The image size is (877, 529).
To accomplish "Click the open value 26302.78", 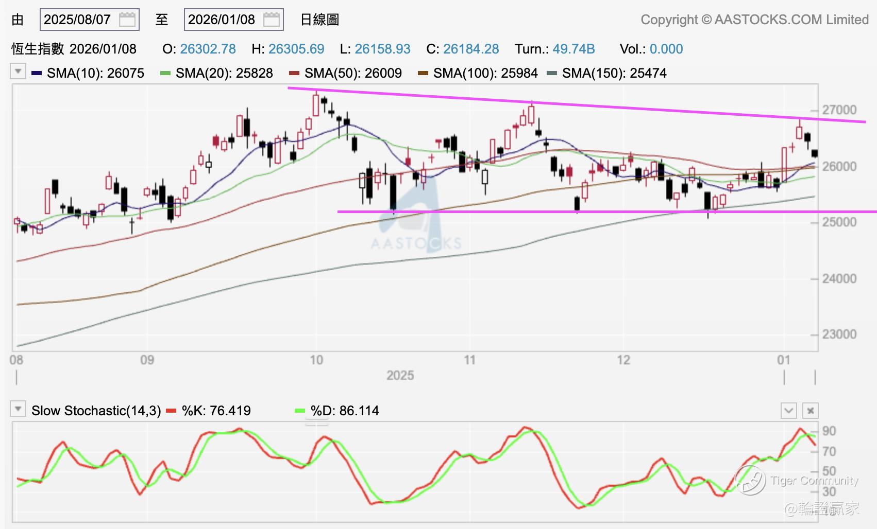I will pyautogui.click(x=208, y=49).
